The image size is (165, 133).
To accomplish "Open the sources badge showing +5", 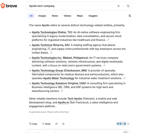I will [x=123, y=124].
